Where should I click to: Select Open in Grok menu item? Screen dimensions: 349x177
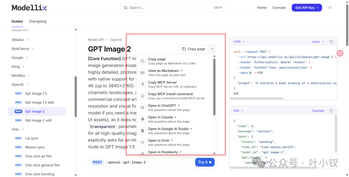175,142
